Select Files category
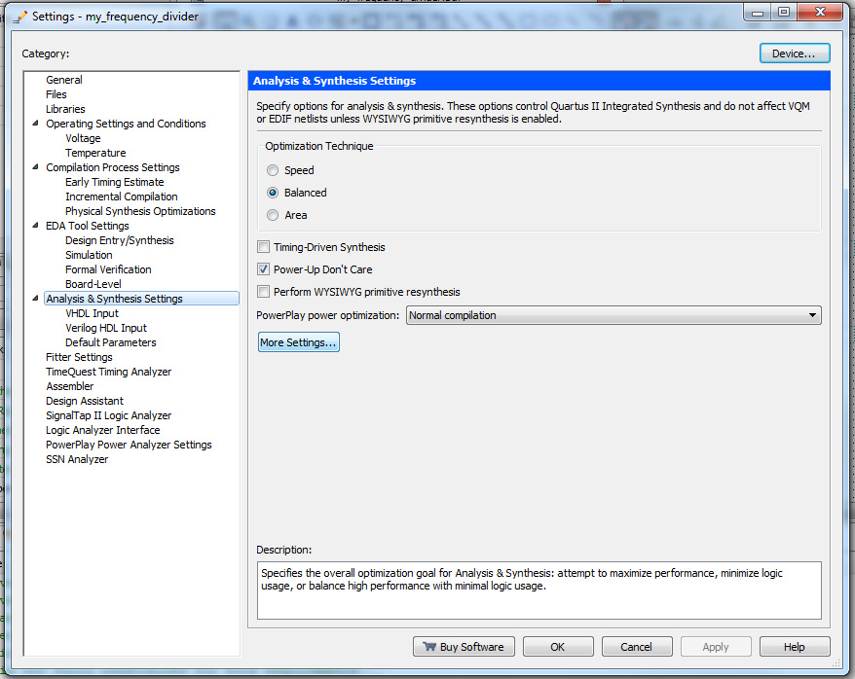 tap(56, 94)
